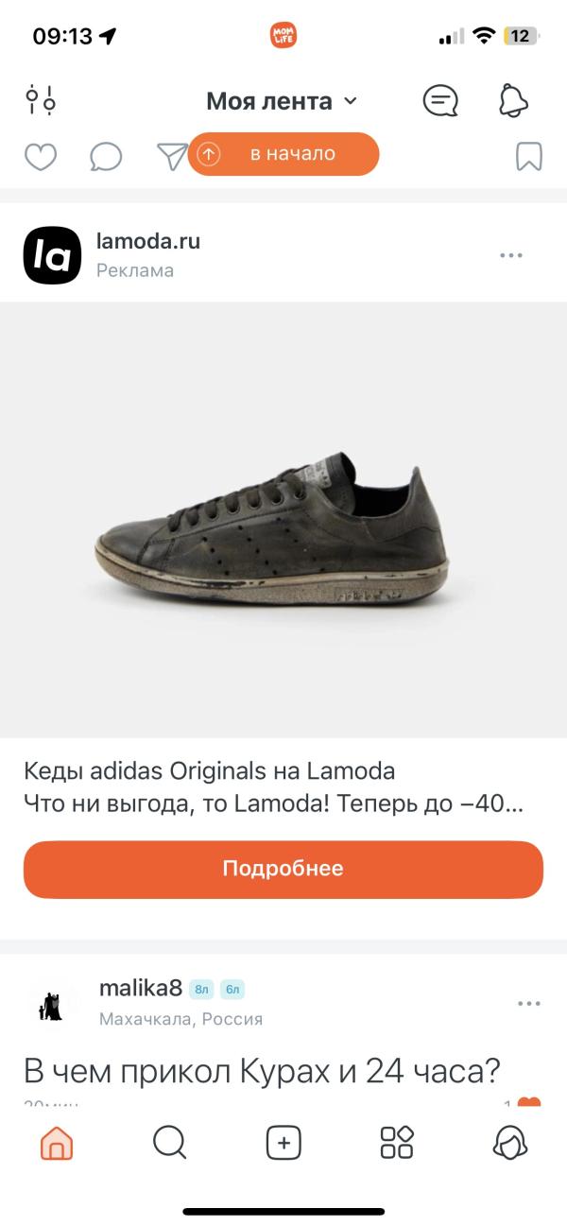
Task: Tap the heart like icon
Action: coord(41,156)
